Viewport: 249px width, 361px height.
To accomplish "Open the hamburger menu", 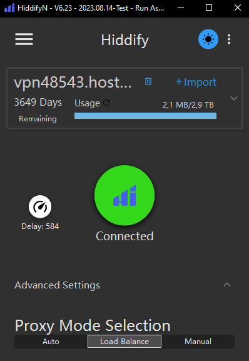I will coord(24,39).
